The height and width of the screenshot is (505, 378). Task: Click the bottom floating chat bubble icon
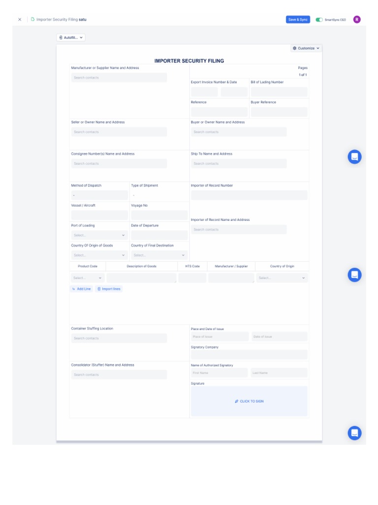(x=354, y=433)
